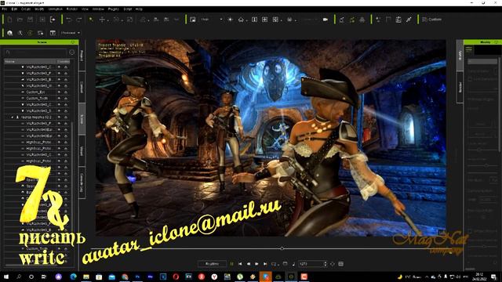This screenshot has width=502, height=282.
Task: Choose the Select Object arrow tool
Action: [x=91, y=20]
